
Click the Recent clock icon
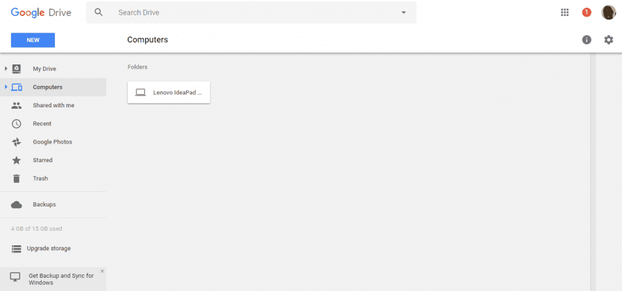pos(16,123)
